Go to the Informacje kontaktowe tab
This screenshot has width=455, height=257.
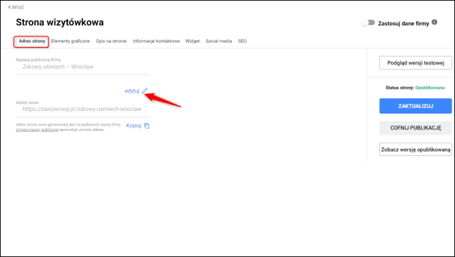(x=156, y=41)
